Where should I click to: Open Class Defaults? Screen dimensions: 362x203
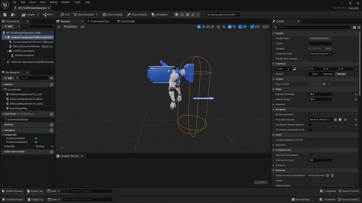point(137,15)
